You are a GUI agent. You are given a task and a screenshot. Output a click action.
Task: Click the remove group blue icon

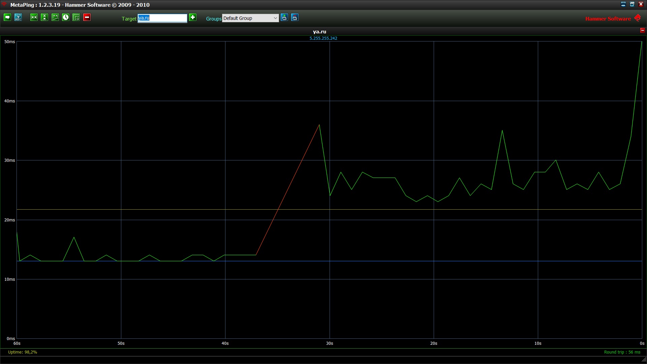(x=295, y=18)
